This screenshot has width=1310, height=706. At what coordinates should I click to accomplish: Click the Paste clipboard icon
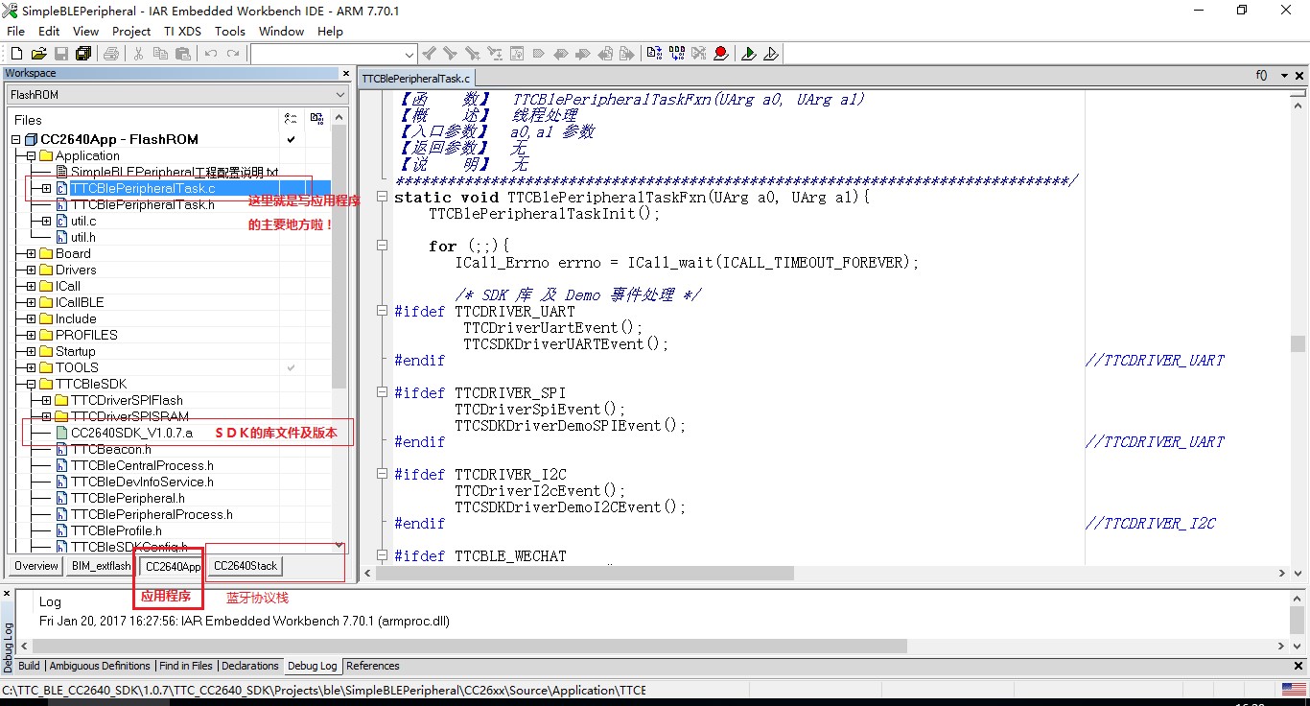click(x=181, y=54)
